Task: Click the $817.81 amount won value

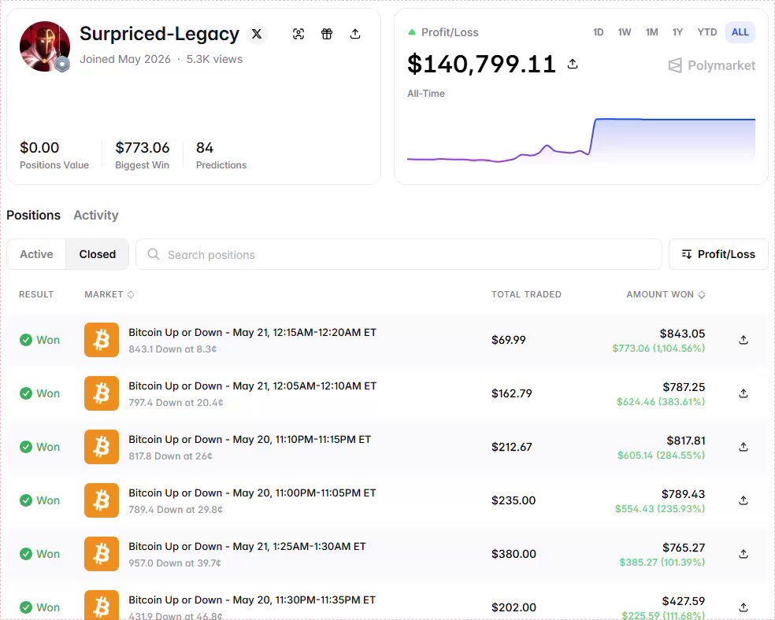Action: pos(685,441)
